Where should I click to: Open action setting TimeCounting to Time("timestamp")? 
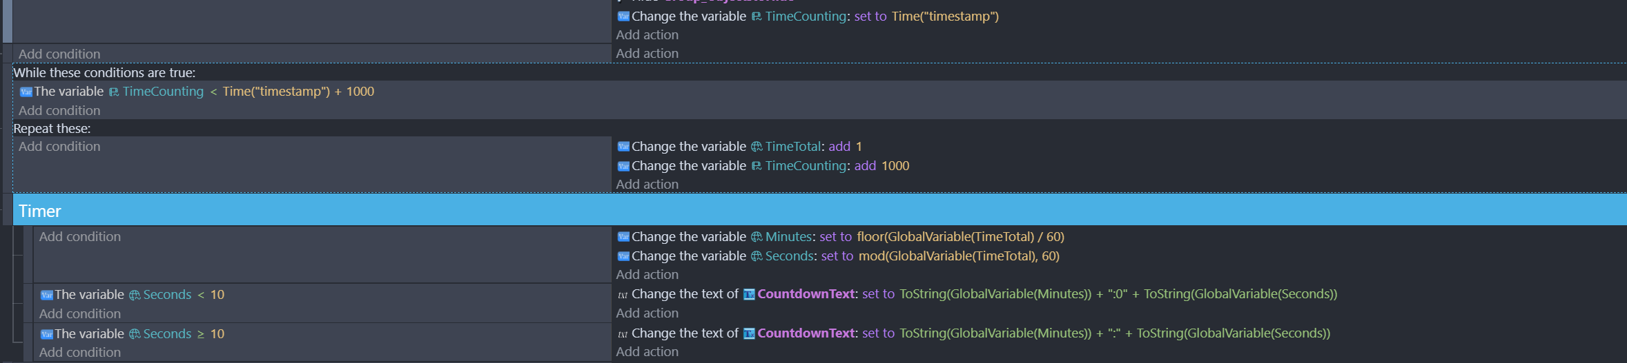808,17
